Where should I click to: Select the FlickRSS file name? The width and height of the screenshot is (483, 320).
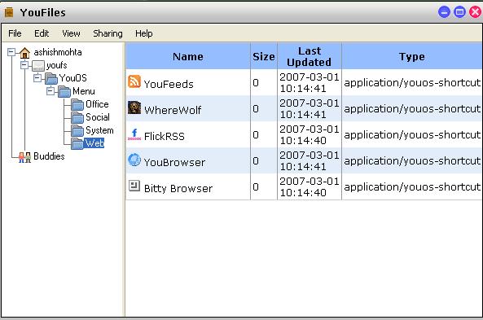tap(165, 136)
